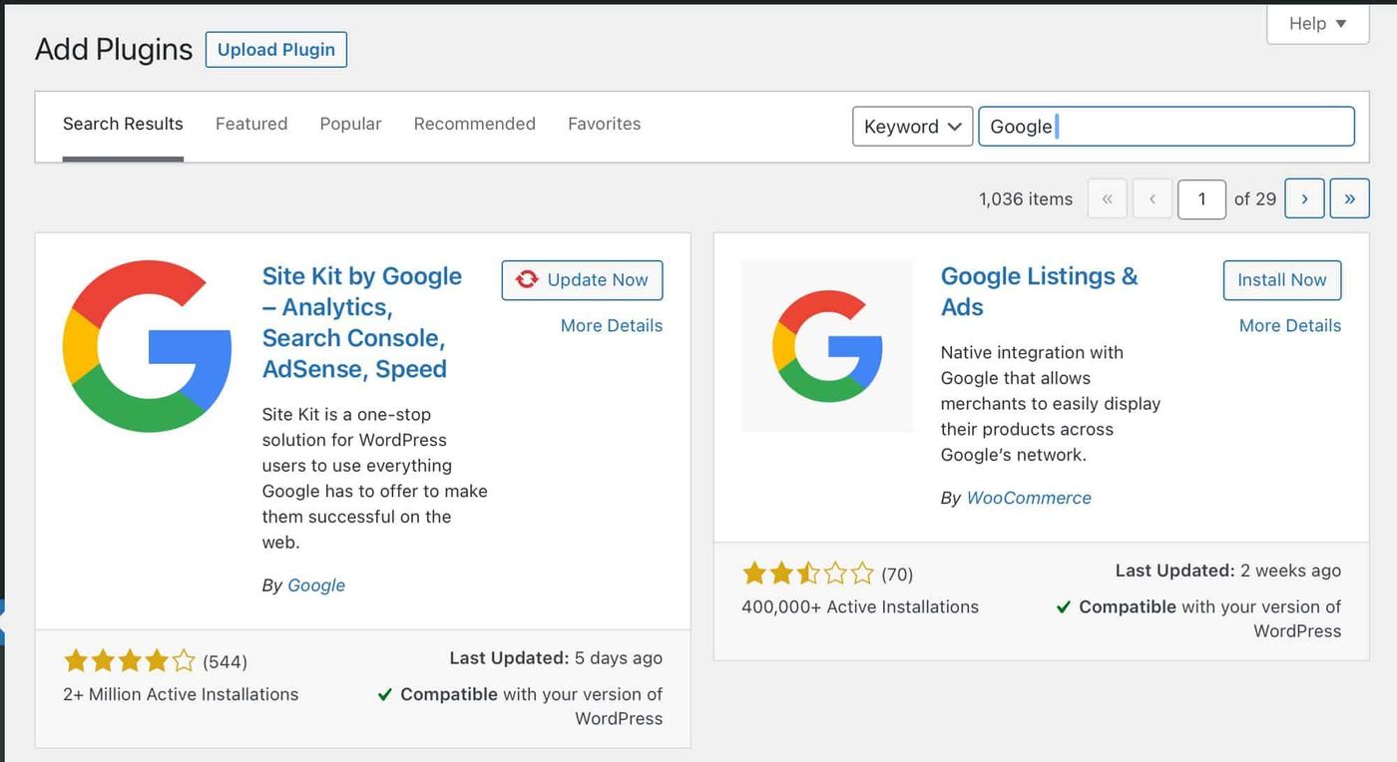This screenshot has height=762, width=1397.
Task: Go to the first results page
Action: (x=1107, y=198)
